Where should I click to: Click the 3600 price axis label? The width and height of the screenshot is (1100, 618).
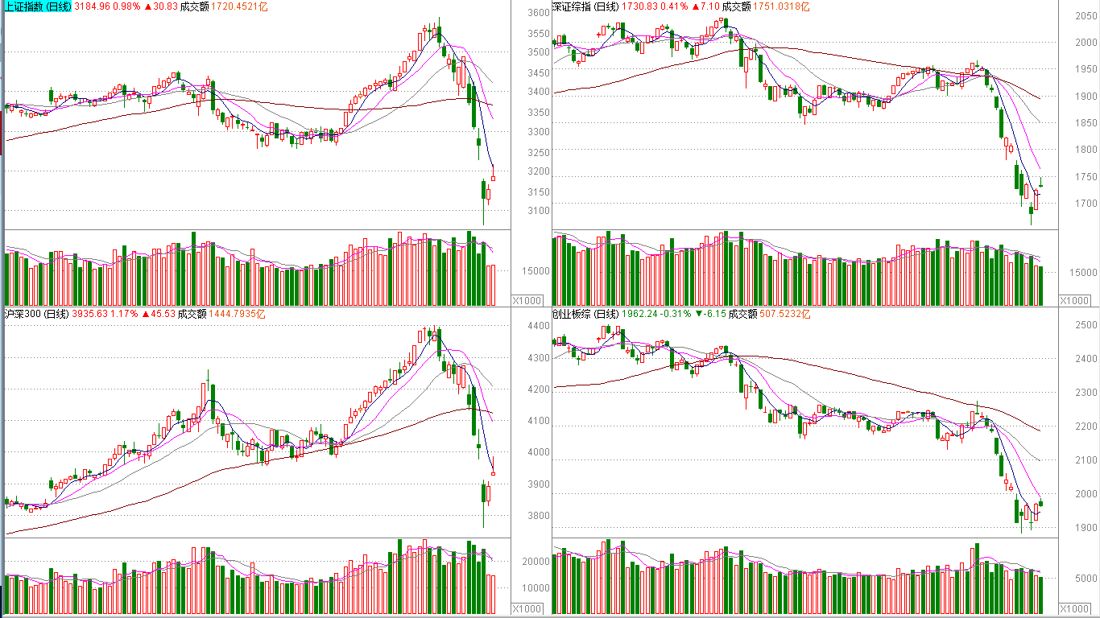pos(539,14)
